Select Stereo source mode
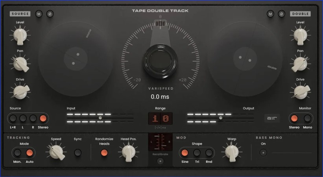 [x=43, y=118]
